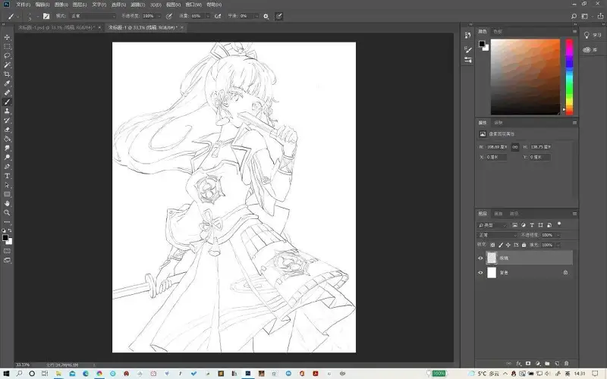Select the Crop tool
Screen dimensions: 607x379
coord(7,74)
